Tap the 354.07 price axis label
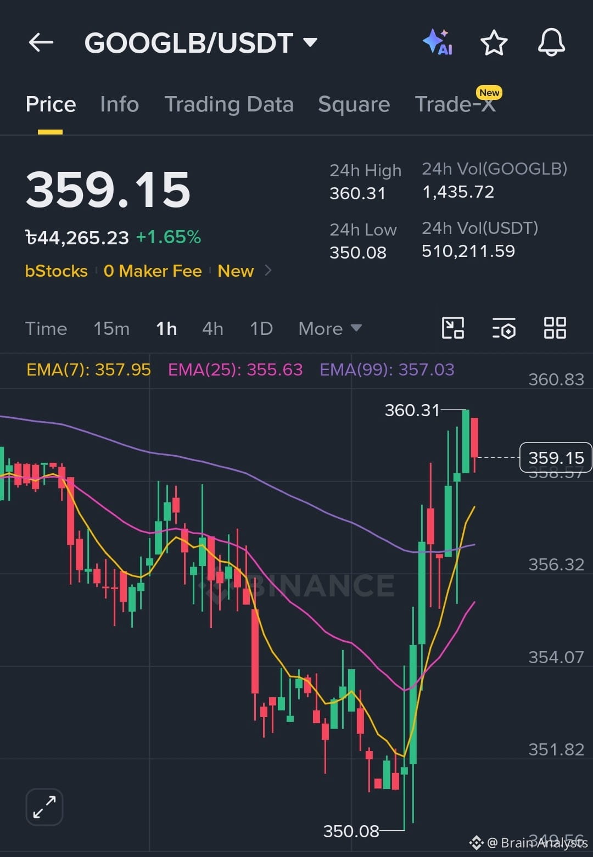The width and height of the screenshot is (593, 857). (556, 657)
